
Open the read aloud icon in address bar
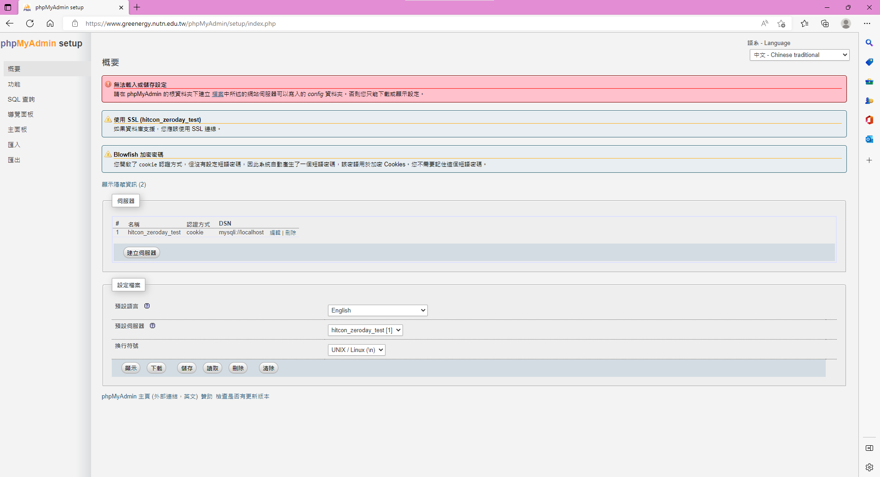[765, 23]
